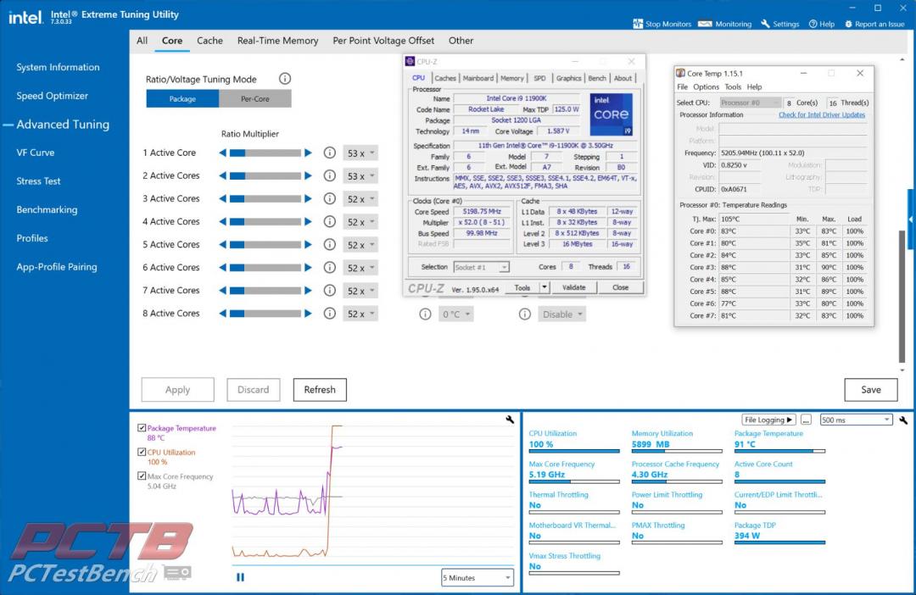Viewport: 916px width, 595px height.
Task: Show info icon for 1 Active Core
Action: [329, 153]
